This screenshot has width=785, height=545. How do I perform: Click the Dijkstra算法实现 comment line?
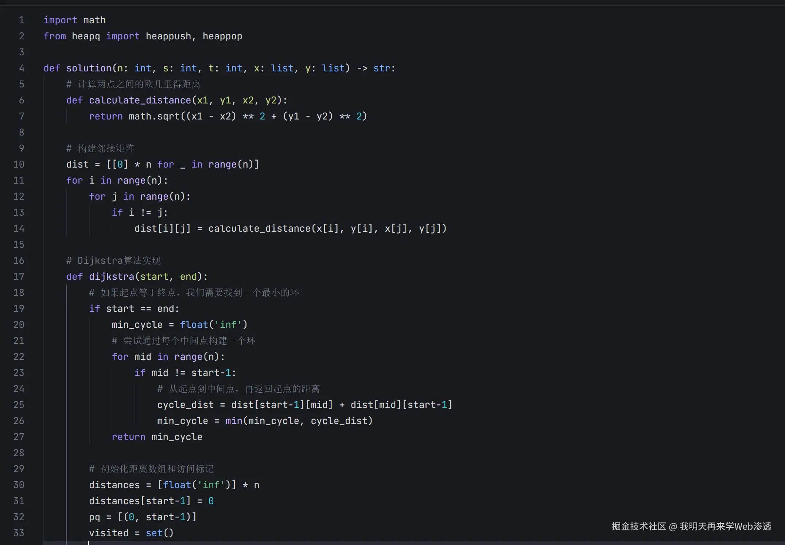coord(113,260)
